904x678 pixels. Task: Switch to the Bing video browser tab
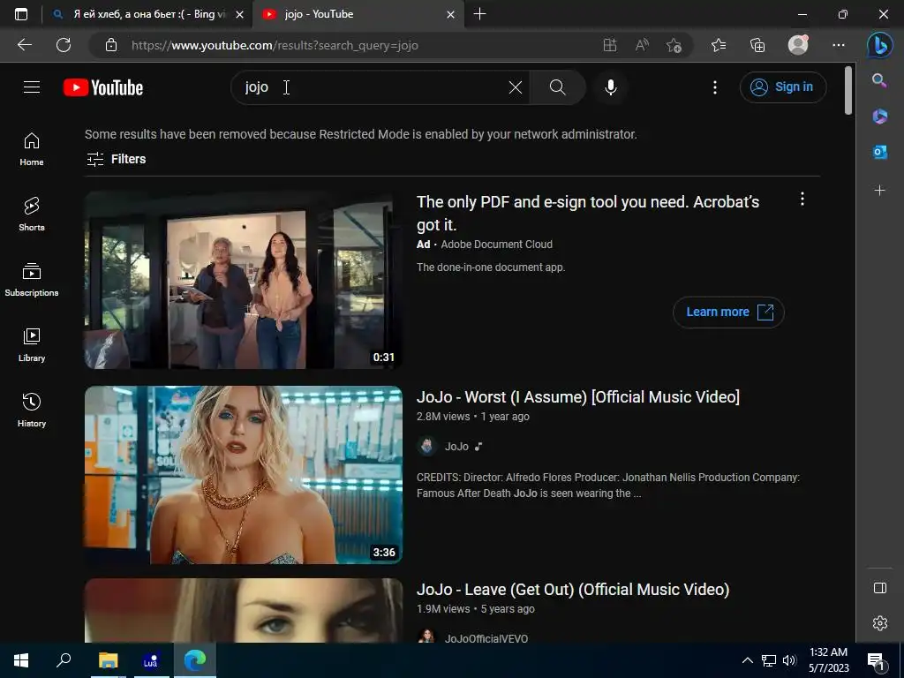(147, 14)
